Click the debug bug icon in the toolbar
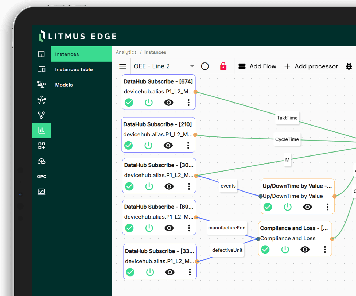Screen dimensions: 356x296 tap(349, 66)
